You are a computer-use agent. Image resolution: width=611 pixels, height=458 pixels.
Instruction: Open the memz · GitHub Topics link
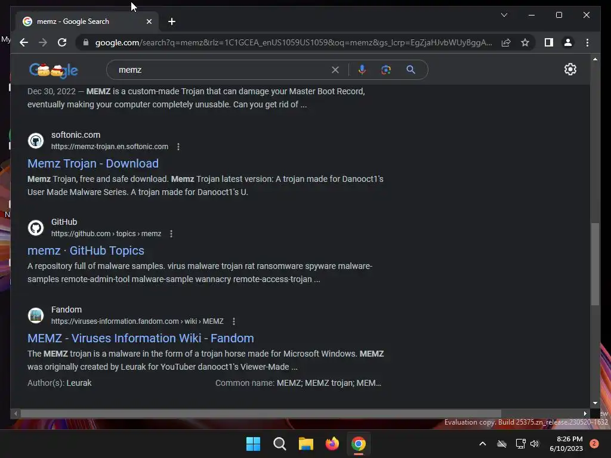click(86, 250)
